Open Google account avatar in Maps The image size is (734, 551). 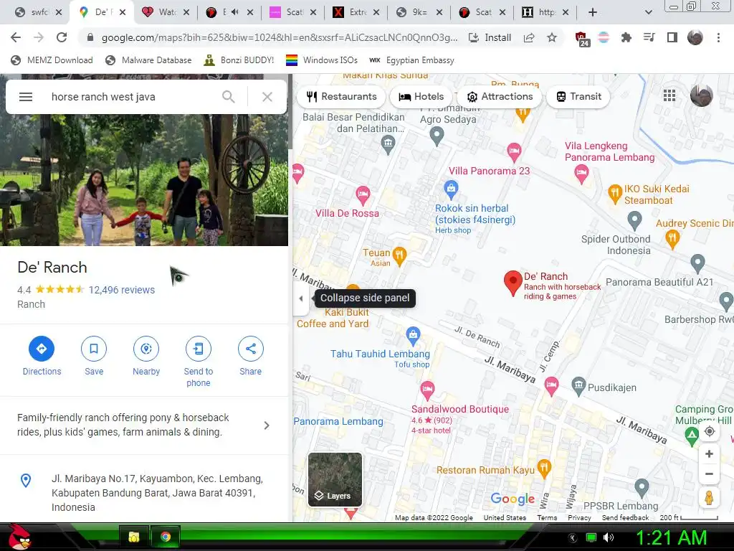point(701,95)
